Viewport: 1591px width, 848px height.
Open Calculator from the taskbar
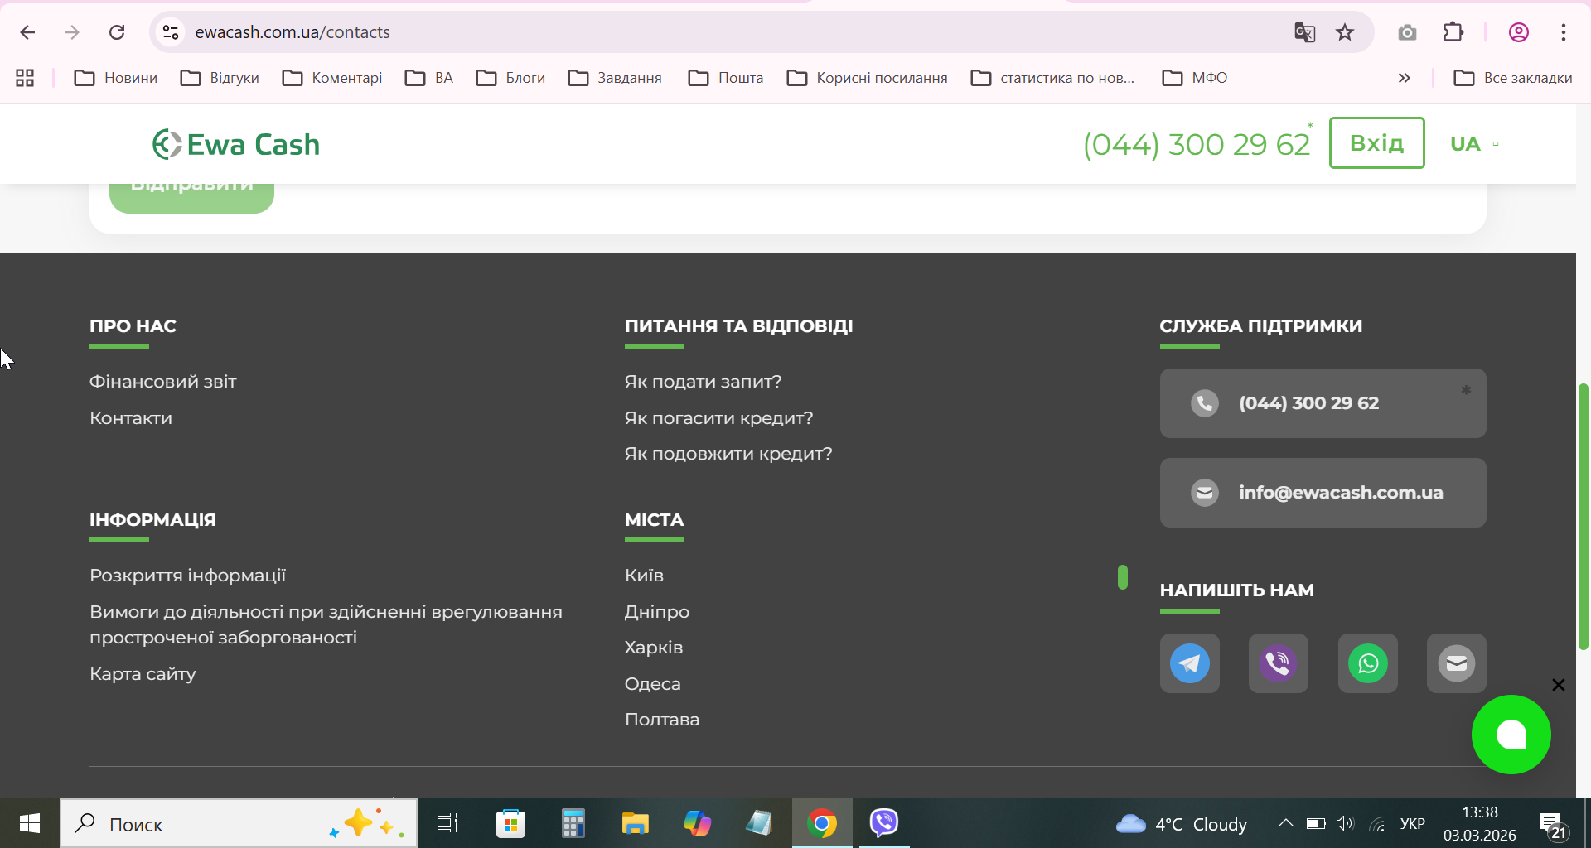pos(573,823)
